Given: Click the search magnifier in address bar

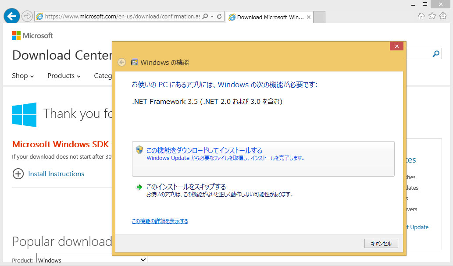Looking at the screenshot, I should pos(205,17).
